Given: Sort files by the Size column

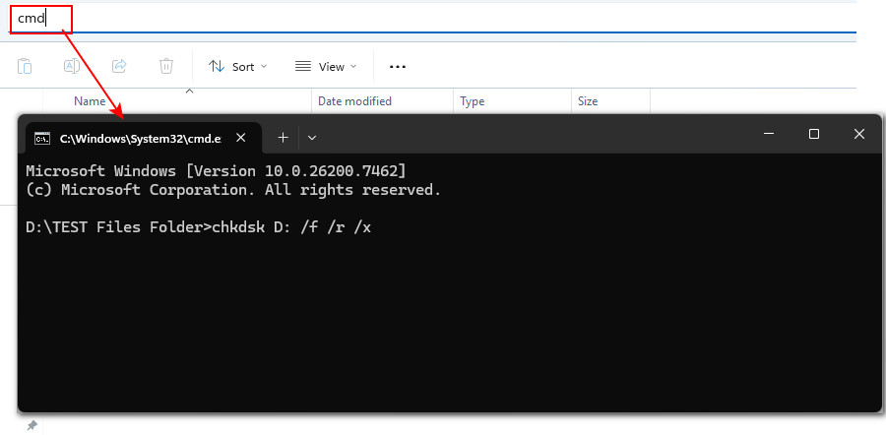Looking at the screenshot, I should (588, 101).
